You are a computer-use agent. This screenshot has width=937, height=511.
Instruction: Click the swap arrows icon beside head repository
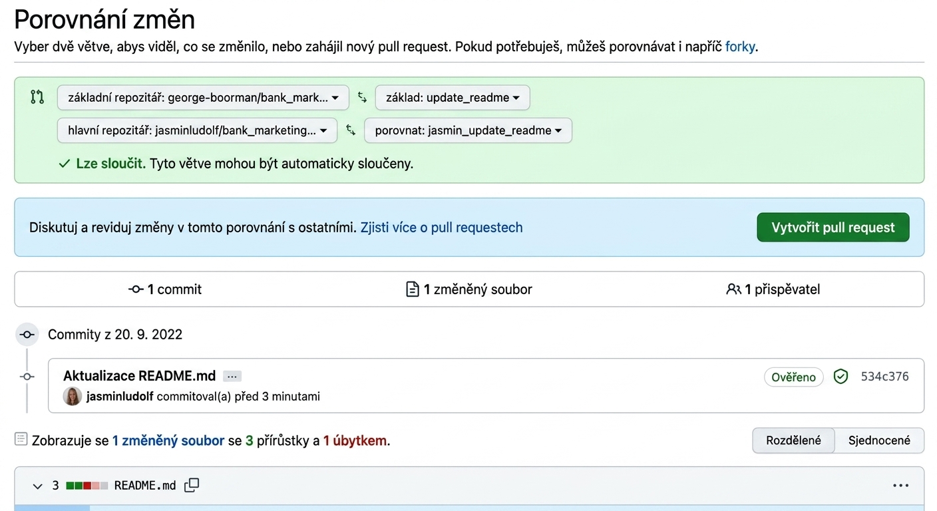pos(351,130)
